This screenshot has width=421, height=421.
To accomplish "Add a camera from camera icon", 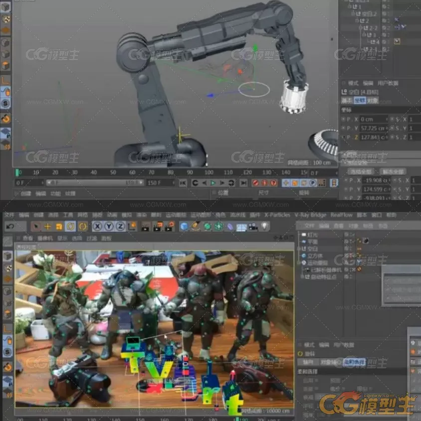I will (x=253, y=227).
